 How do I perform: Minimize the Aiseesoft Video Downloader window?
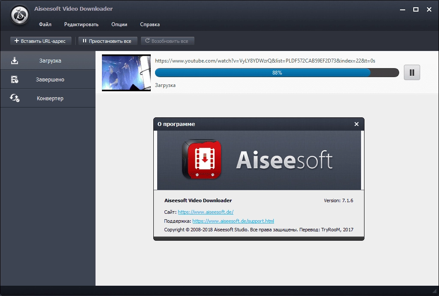(x=403, y=9)
